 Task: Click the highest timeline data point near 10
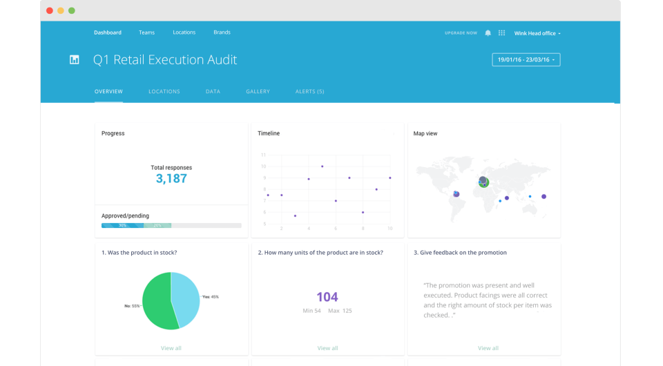323,166
